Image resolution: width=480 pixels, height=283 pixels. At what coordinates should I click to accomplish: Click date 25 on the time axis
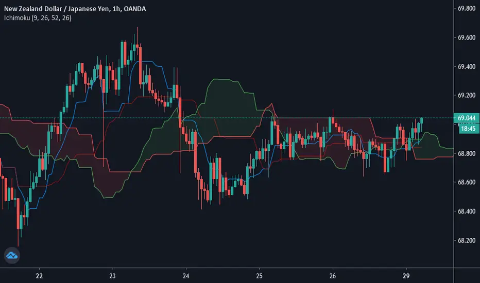(x=259, y=276)
